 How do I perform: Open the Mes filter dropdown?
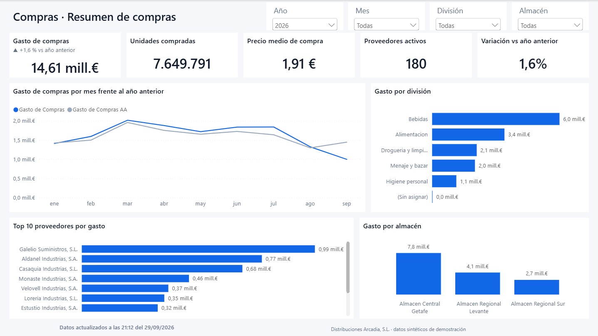[x=386, y=25]
